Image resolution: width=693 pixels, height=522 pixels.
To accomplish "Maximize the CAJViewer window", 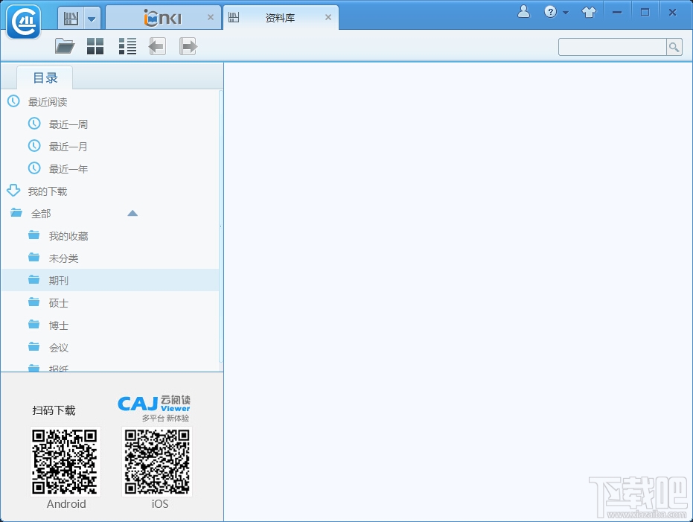I will 645,13.
